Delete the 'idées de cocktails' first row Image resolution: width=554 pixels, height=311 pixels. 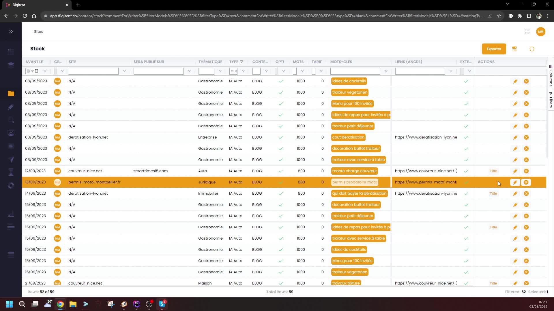pos(526,81)
